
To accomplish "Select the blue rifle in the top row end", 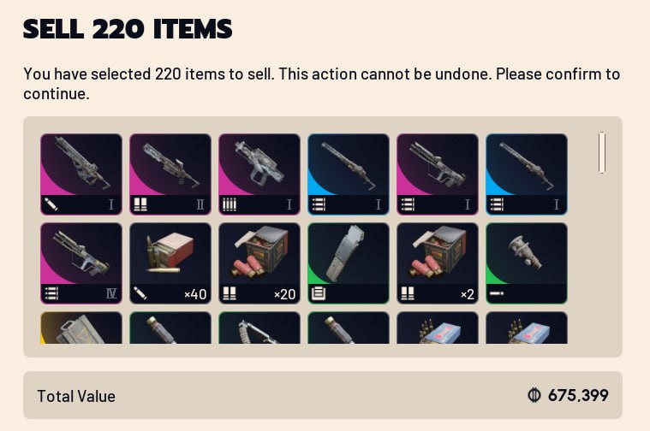I will [527, 174].
